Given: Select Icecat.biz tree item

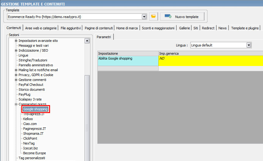Looking at the screenshot, I should pyautogui.click(x=31, y=148).
